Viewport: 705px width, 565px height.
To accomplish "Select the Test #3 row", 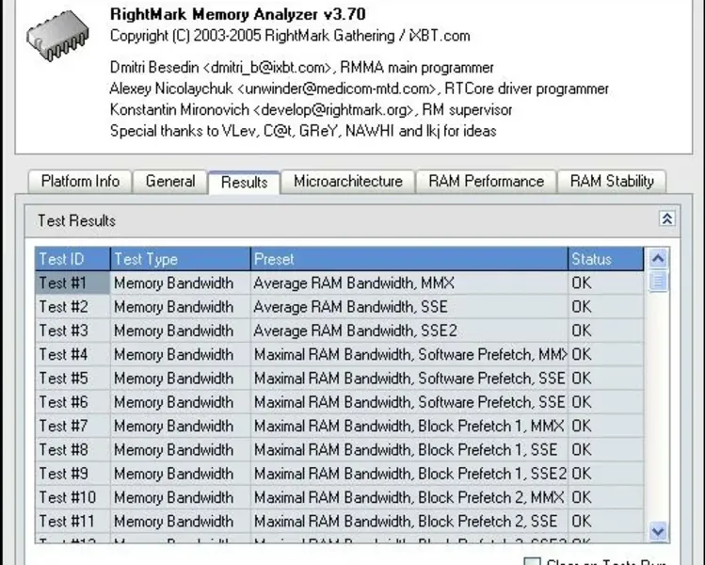I will pos(340,331).
